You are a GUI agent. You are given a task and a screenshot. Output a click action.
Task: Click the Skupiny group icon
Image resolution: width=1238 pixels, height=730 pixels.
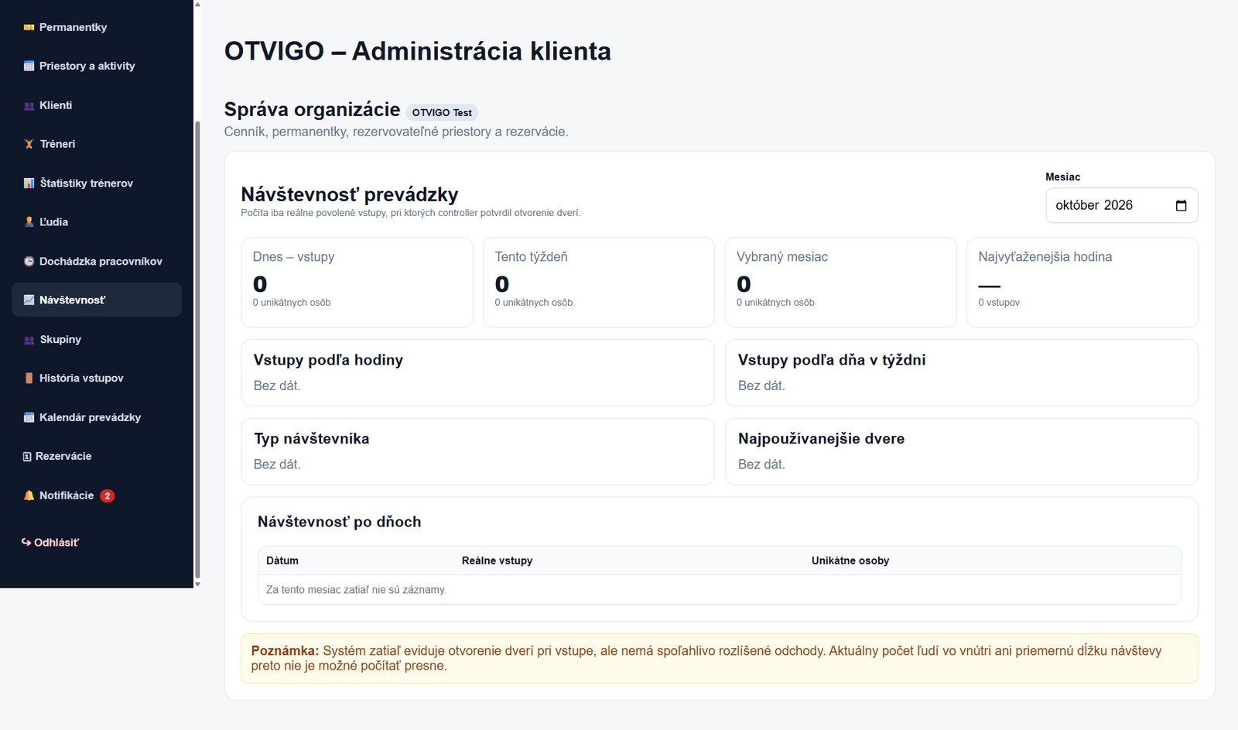[x=29, y=339]
